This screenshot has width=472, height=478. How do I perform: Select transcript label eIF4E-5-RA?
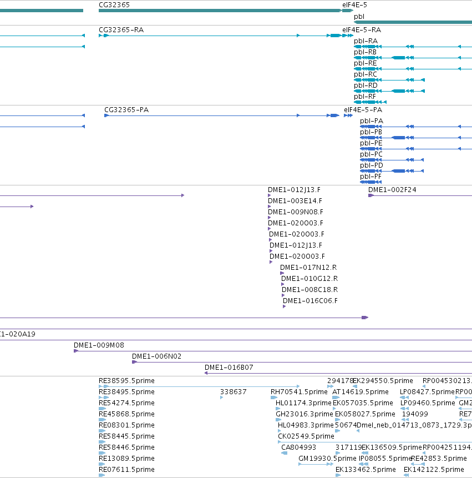coord(362,30)
